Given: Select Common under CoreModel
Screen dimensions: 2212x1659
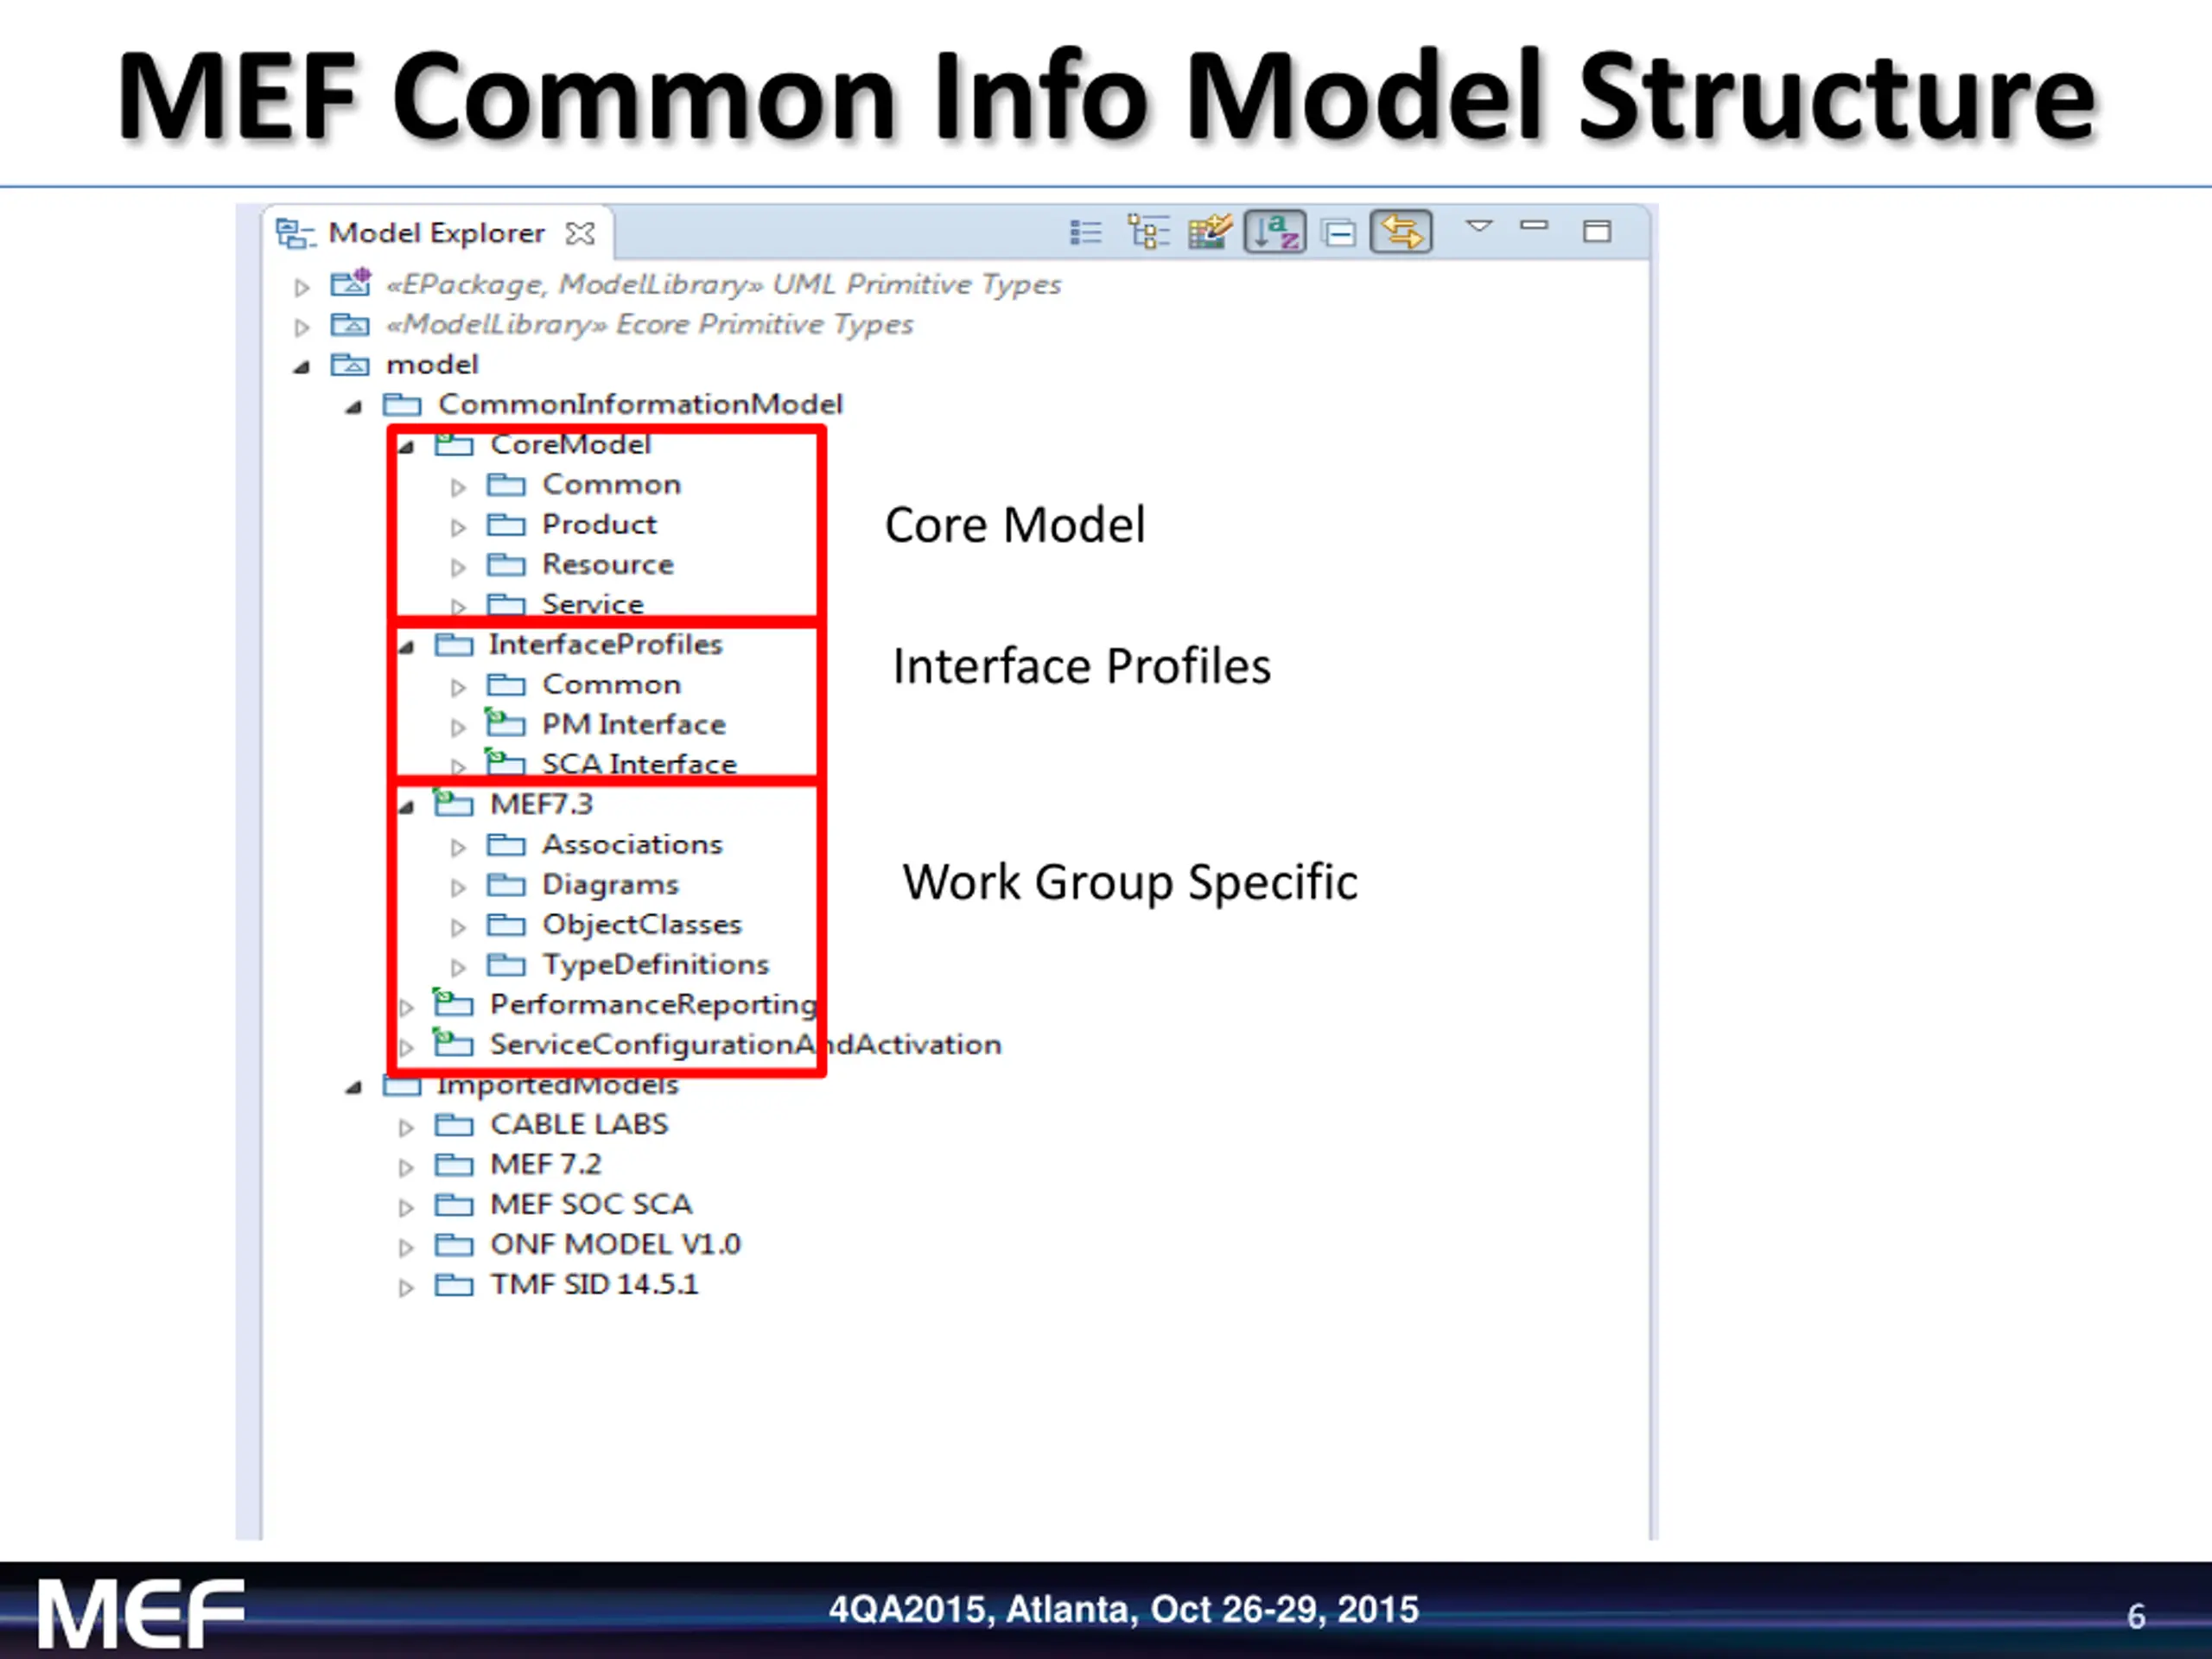Looking at the screenshot, I should click(x=612, y=485).
